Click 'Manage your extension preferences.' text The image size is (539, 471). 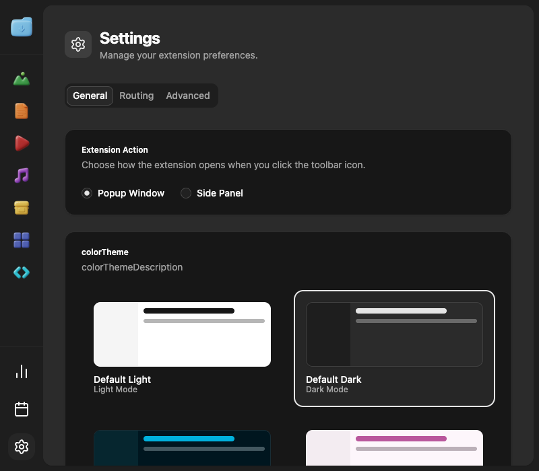[x=179, y=55]
